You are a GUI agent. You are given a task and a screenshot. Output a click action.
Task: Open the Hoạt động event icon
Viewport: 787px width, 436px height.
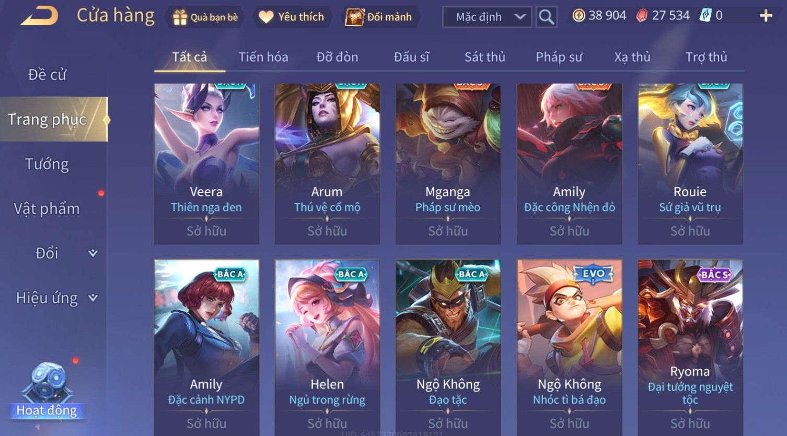(47, 391)
